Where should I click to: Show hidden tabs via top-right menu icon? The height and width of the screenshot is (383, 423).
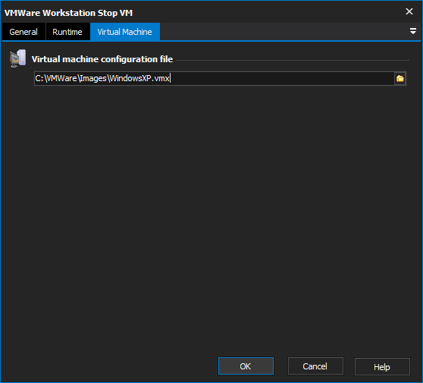[x=412, y=31]
